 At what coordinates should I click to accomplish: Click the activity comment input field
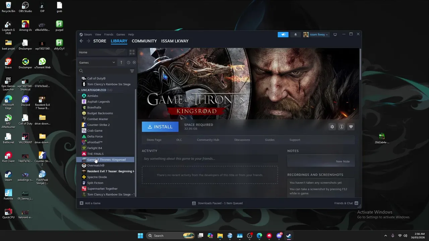pos(210,159)
